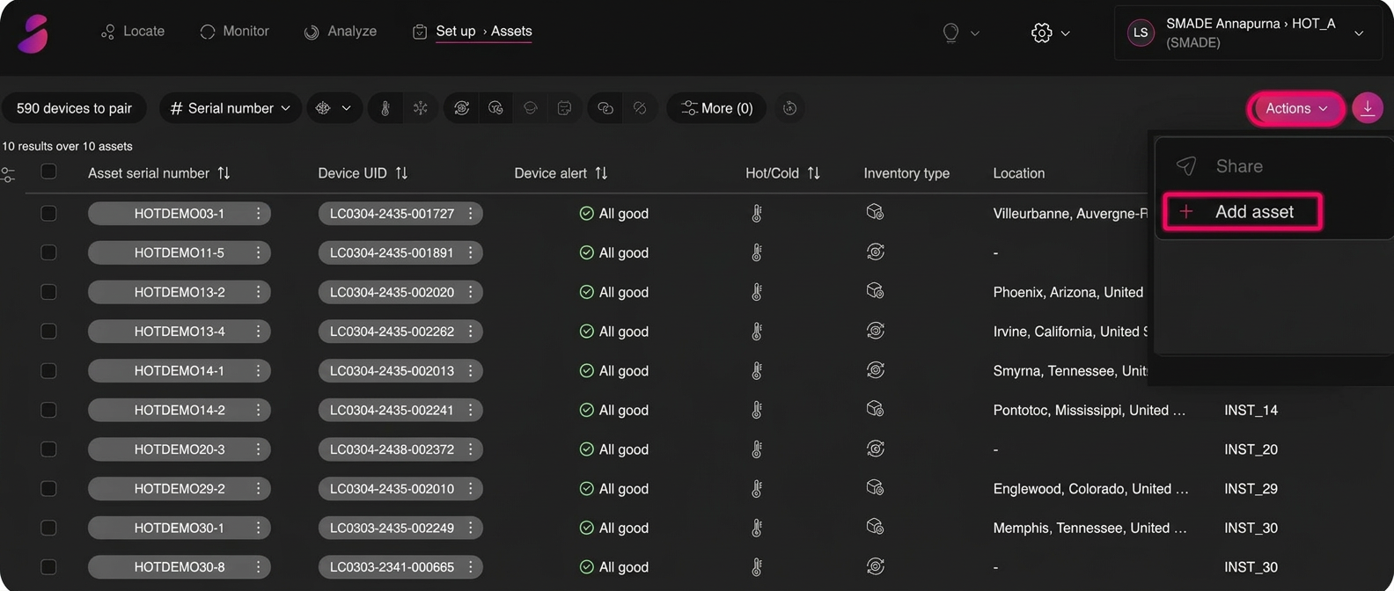Open the Actions dropdown button
The image size is (1394, 591).
[1295, 108]
